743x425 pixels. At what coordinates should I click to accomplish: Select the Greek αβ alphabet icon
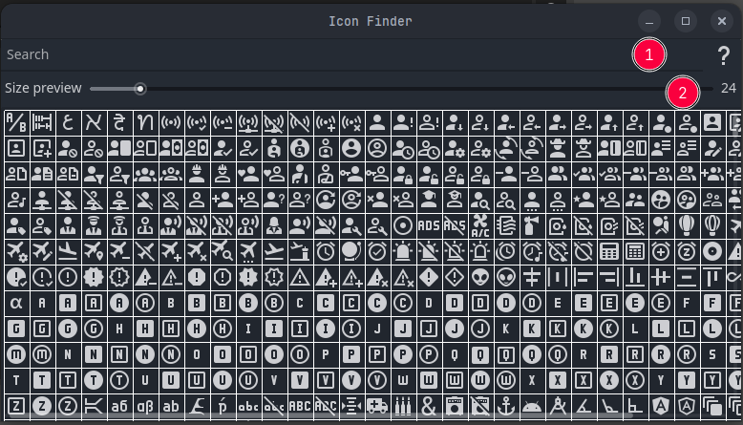145,406
